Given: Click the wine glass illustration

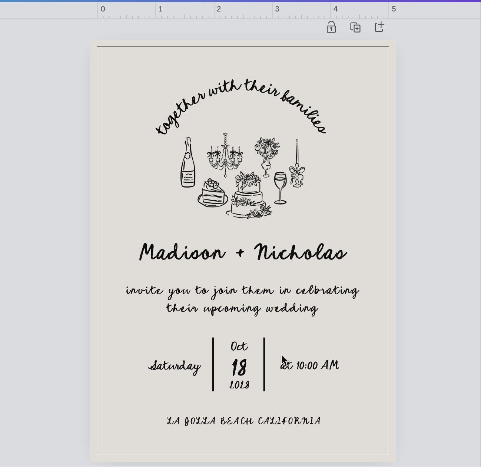Looking at the screenshot, I should [280, 187].
